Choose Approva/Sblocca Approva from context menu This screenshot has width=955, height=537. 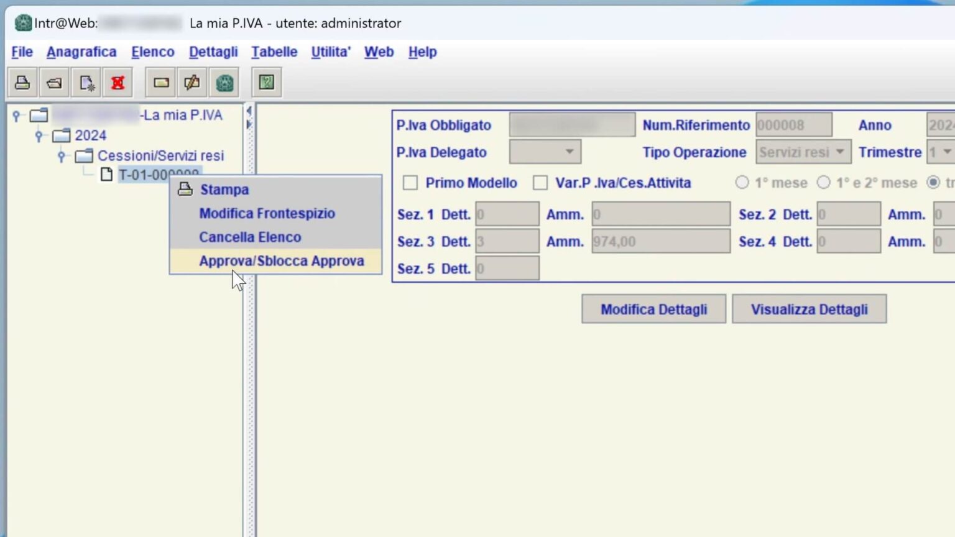(x=281, y=261)
